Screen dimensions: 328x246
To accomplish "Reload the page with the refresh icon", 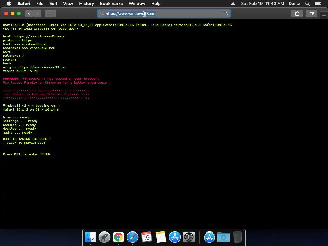I will click(226, 13).
